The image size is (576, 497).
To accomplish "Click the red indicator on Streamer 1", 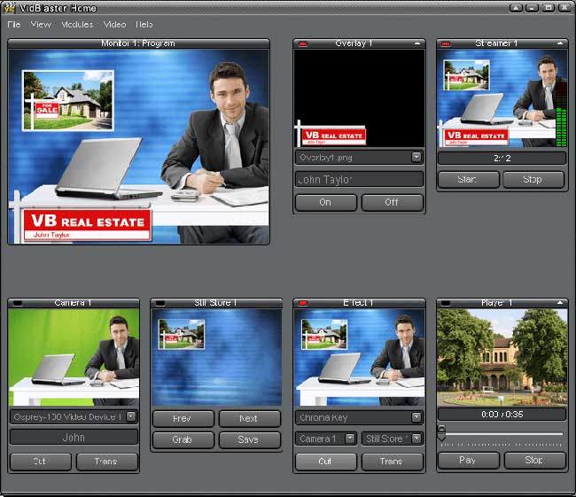I will [446, 43].
